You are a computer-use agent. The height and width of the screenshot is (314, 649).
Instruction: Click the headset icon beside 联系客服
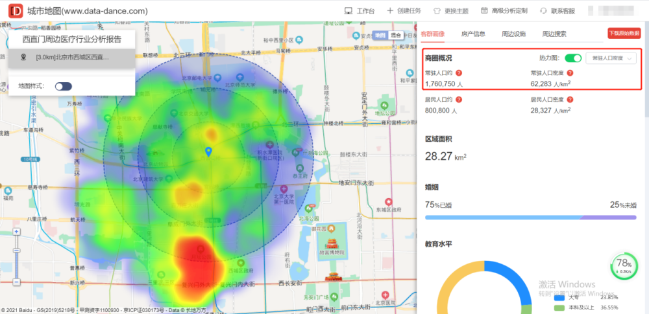tap(543, 11)
